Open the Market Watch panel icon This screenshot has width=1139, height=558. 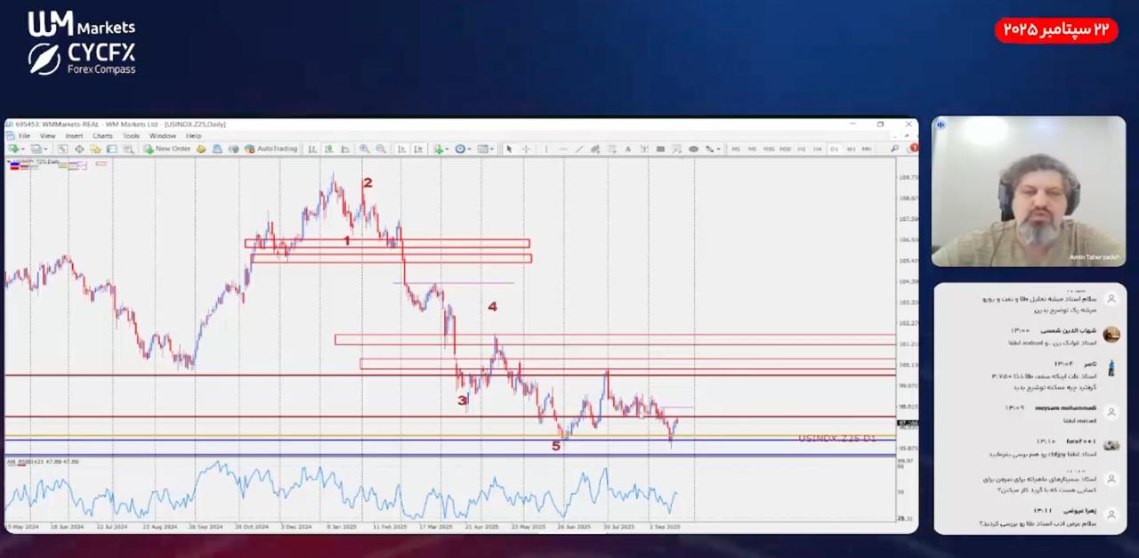(62, 150)
